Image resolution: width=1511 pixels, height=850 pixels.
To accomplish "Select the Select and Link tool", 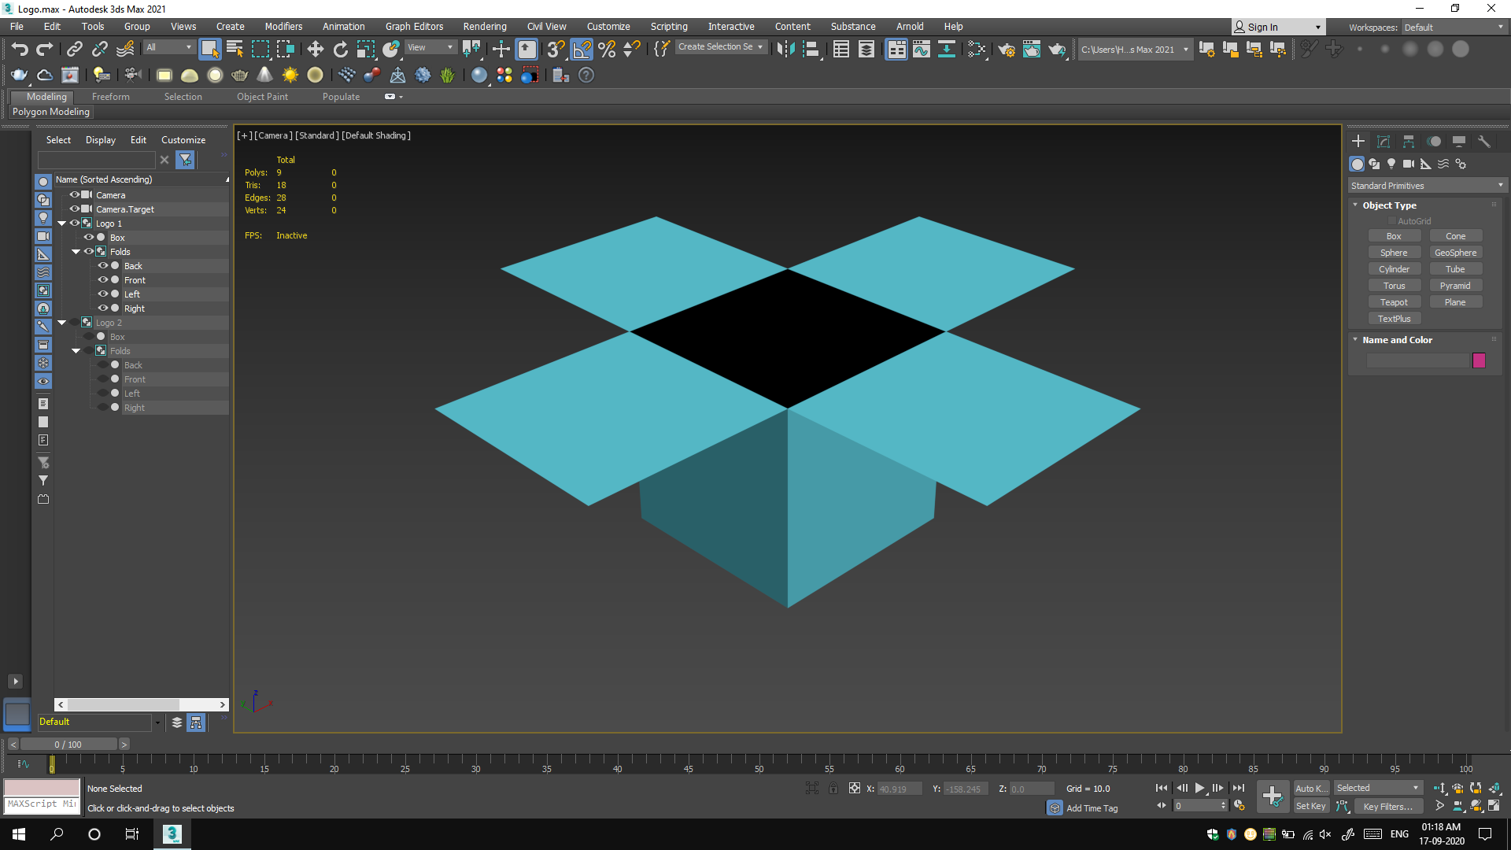I will (74, 50).
